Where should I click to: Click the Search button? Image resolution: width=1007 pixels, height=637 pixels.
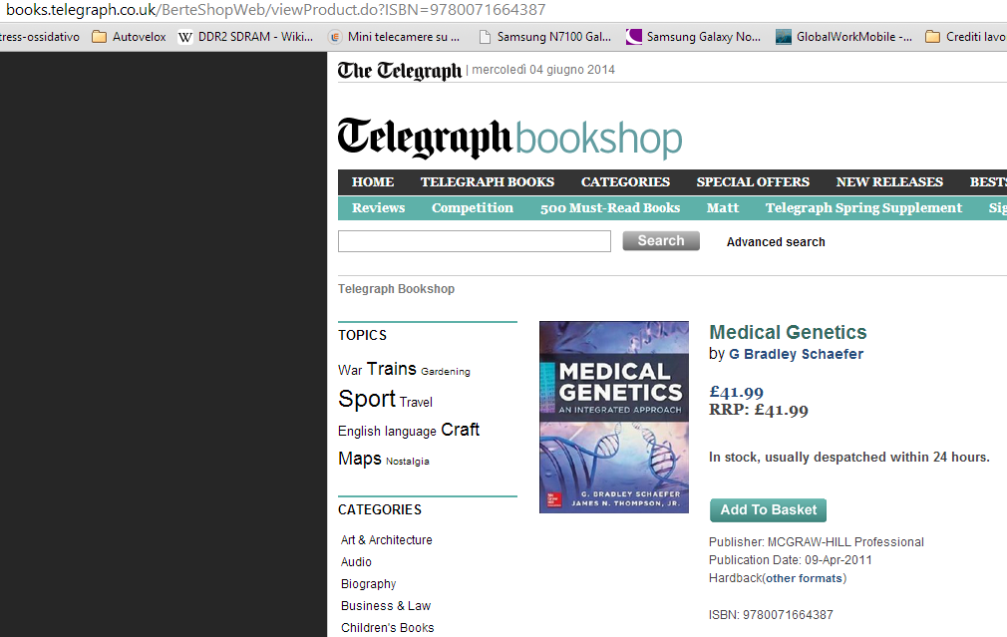click(x=661, y=241)
